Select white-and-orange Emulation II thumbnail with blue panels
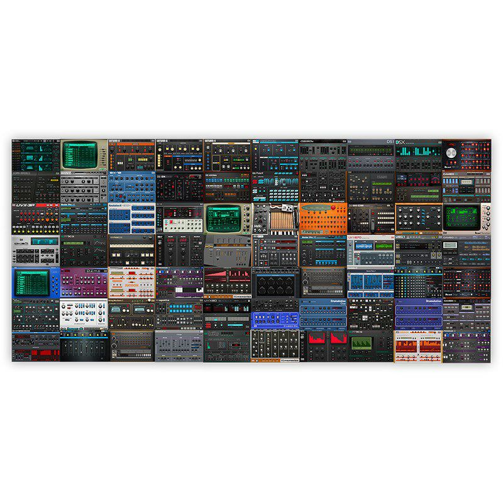Screen dimensions: 503x503 coord(131,218)
